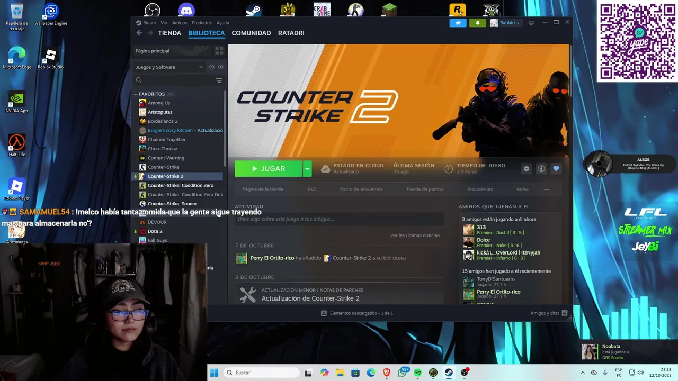The height and width of the screenshot is (381, 678).
Task: Switch Steam to Big Picture mode icon
Action: pos(531,23)
